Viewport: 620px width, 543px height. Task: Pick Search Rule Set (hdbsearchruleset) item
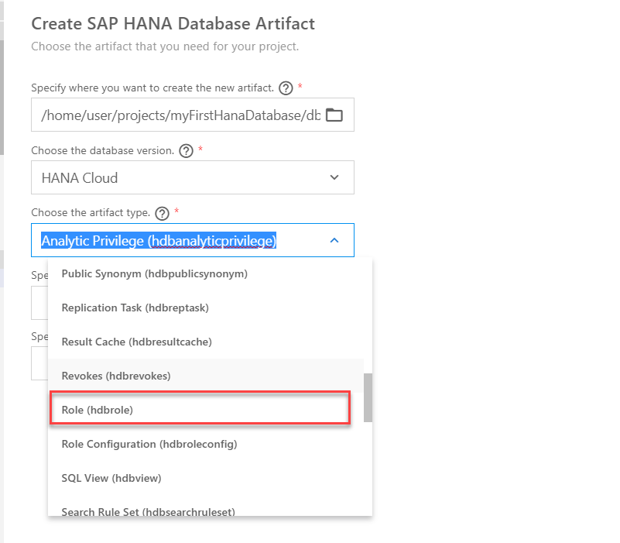tap(148, 510)
